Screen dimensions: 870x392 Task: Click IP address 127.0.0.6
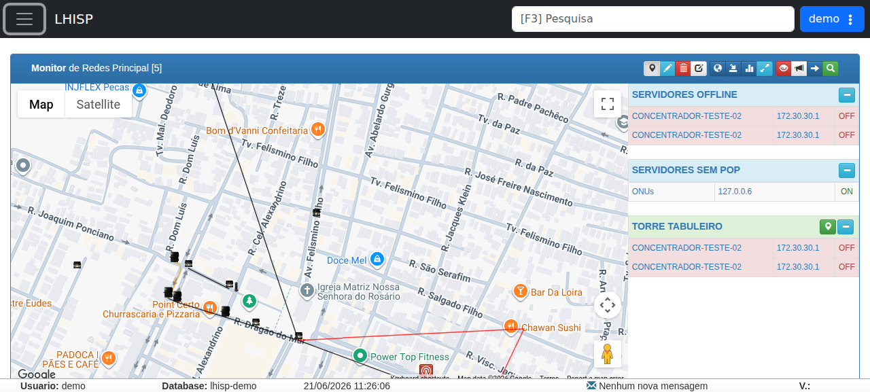pyautogui.click(x=735, y=192)
